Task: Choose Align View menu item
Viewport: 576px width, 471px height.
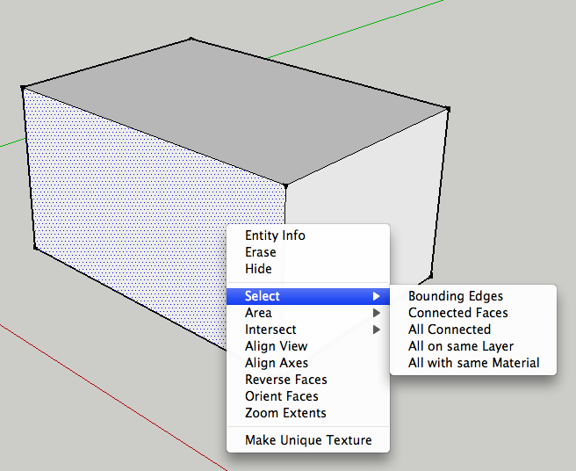Action: point(276,346)
